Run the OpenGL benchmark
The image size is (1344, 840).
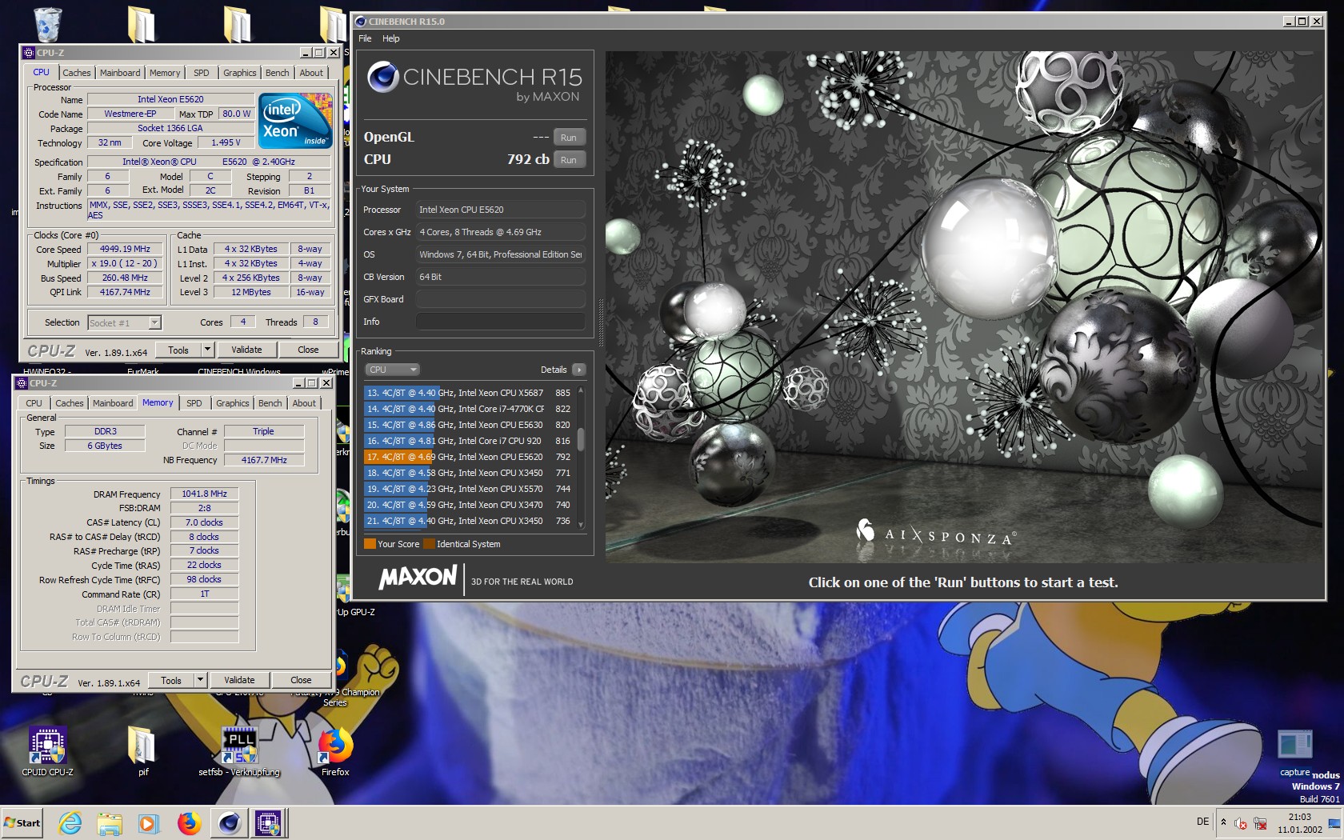click(569, 138)
